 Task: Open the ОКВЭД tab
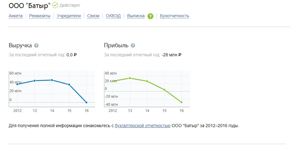pyautogui.click(x=113, y=16)
